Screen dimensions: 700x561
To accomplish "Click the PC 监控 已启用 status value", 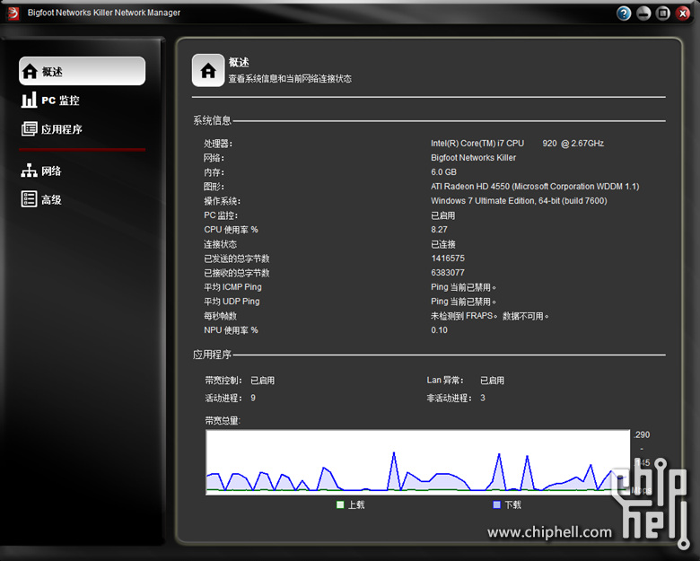I will click(442, 215).
